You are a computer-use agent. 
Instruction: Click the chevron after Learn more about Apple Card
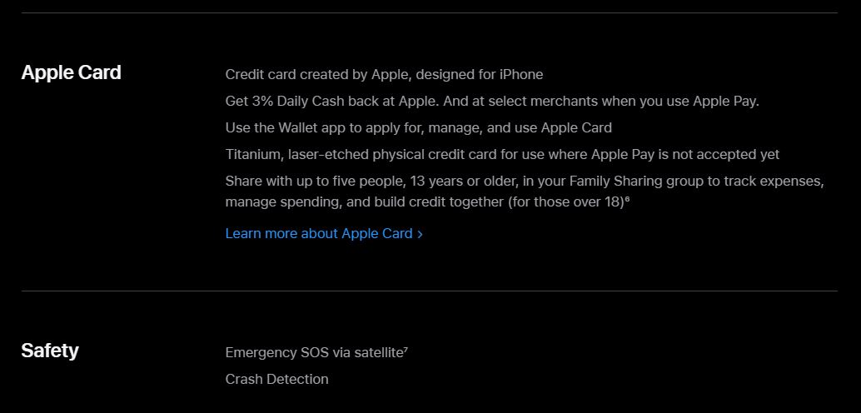(420, 234)
